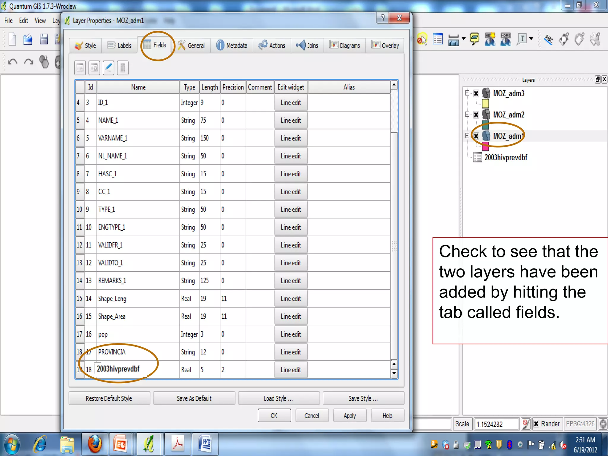The height and width of the screenshot is (456, 608).
Task: Click the Save Style button
Action: click(363, 398)
